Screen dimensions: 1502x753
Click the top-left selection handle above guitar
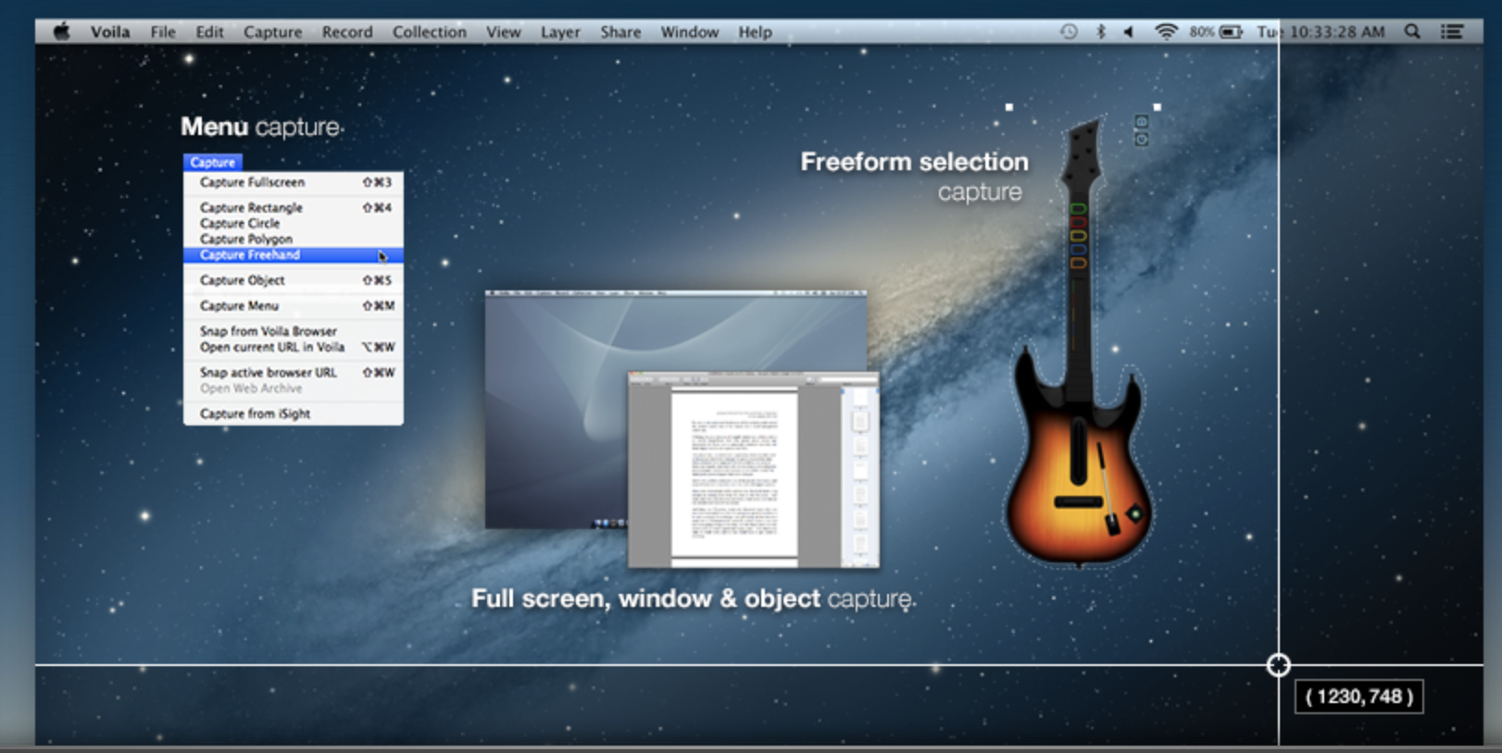1009,107
